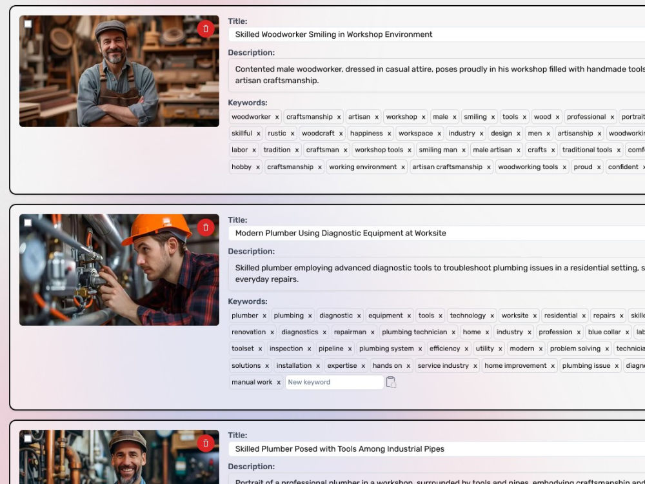The image size is (645, 484).
Task: Click the 'installation' keyword text
Action: point(293,365)
